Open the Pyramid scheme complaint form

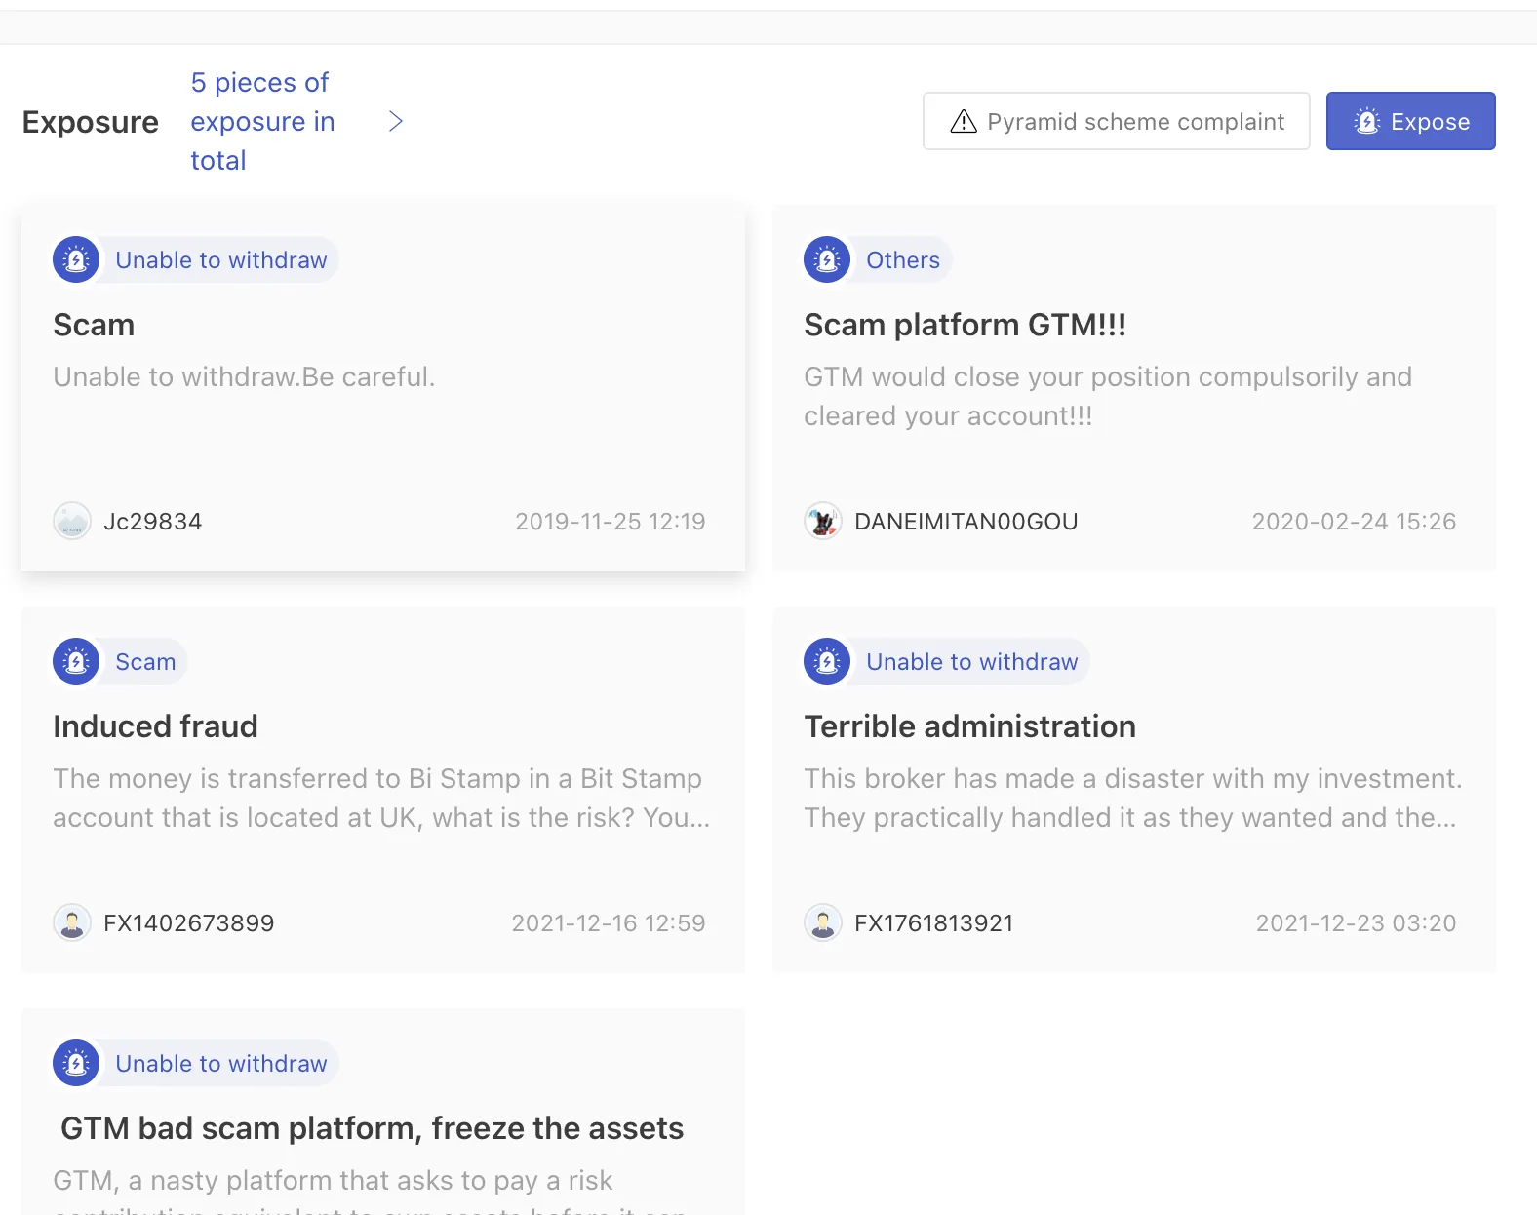pos(1116,121)
